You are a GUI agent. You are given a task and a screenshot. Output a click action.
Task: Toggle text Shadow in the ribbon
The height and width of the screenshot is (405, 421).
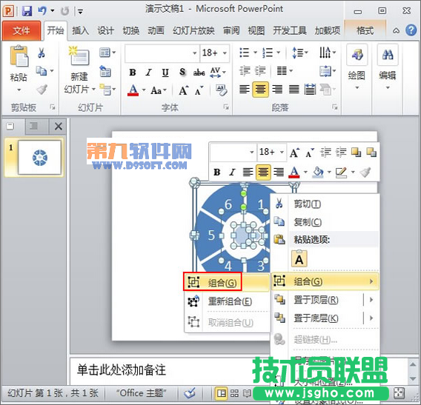pyautogui.click(x=182, y=72)
